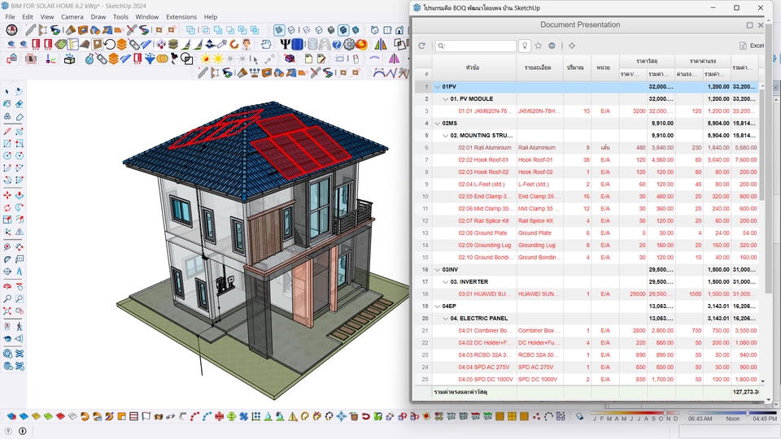Activate the Look Around eye tool

click(7, 339)
